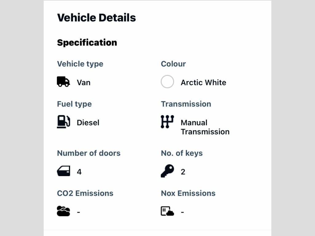Screen dimensions: 315x236
Task: Click the Nox Emissions label
Action: (x=188, y=193)
